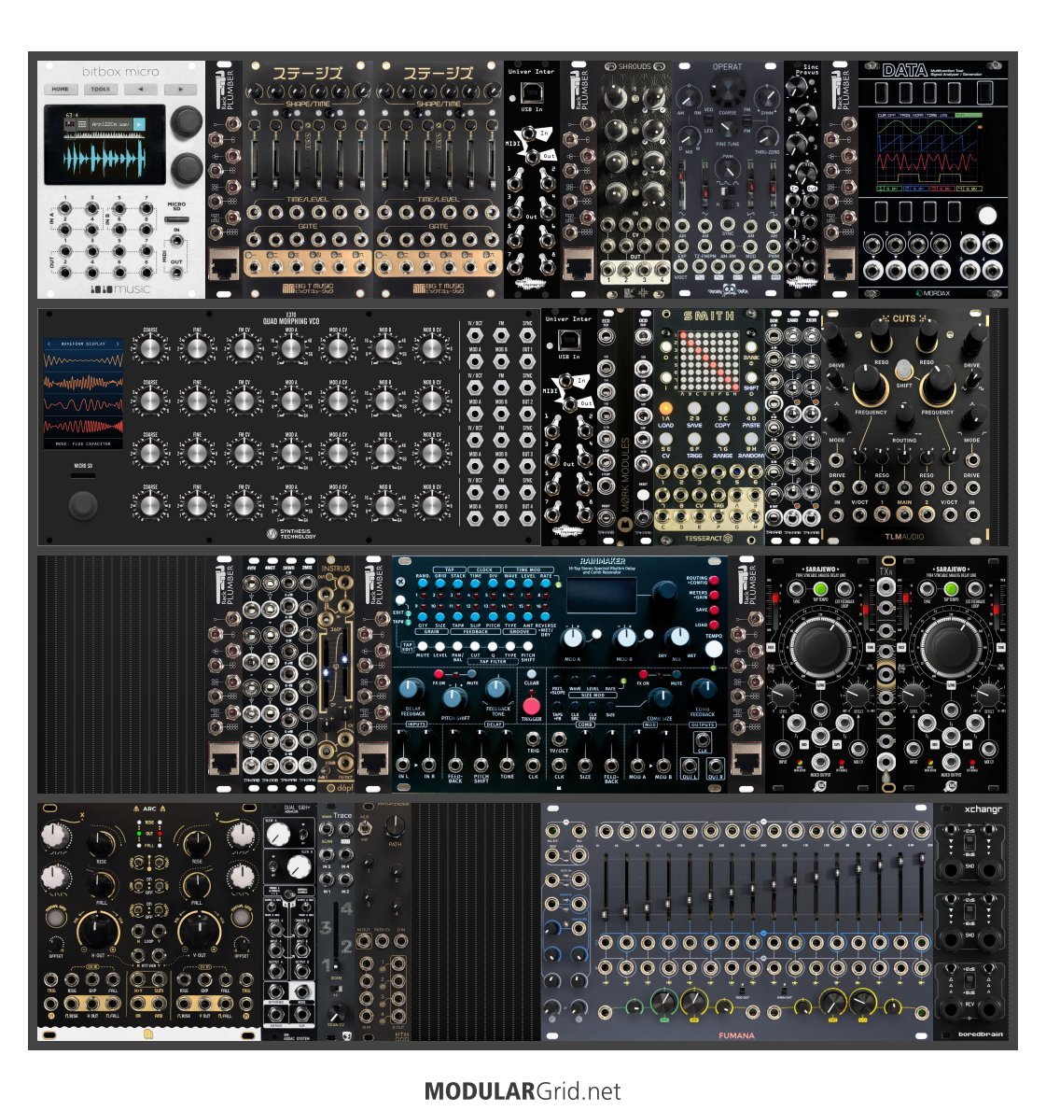The width and height of the screenshot is (1046, 1111).
Task: Click the DRY/WET MIX knob on Rainmaker
Action: coord(678,638)
